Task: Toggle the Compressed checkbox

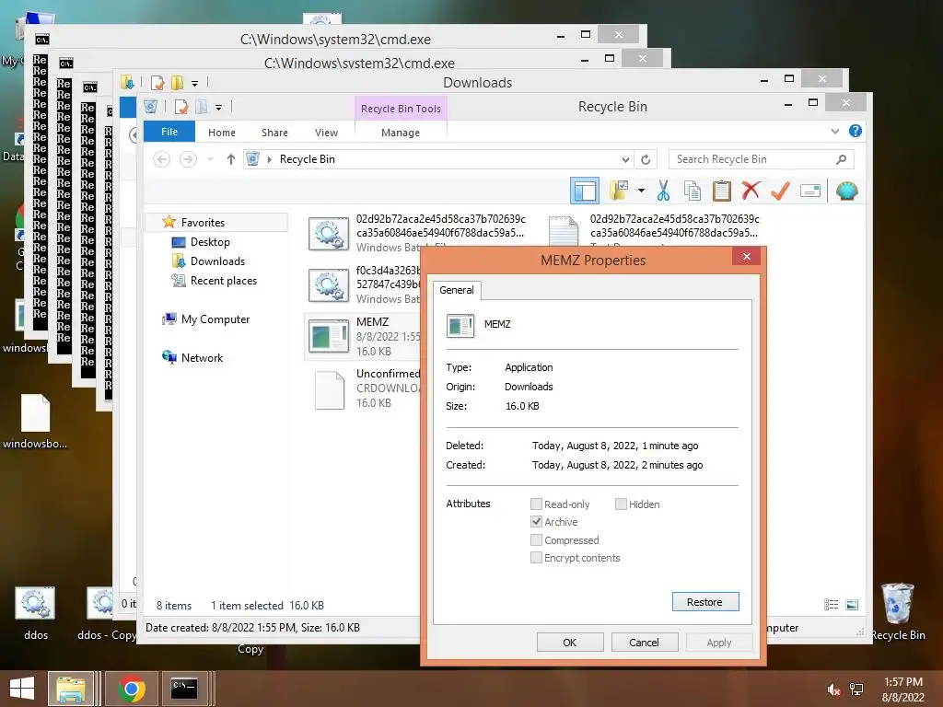Action: coord(536,539)
